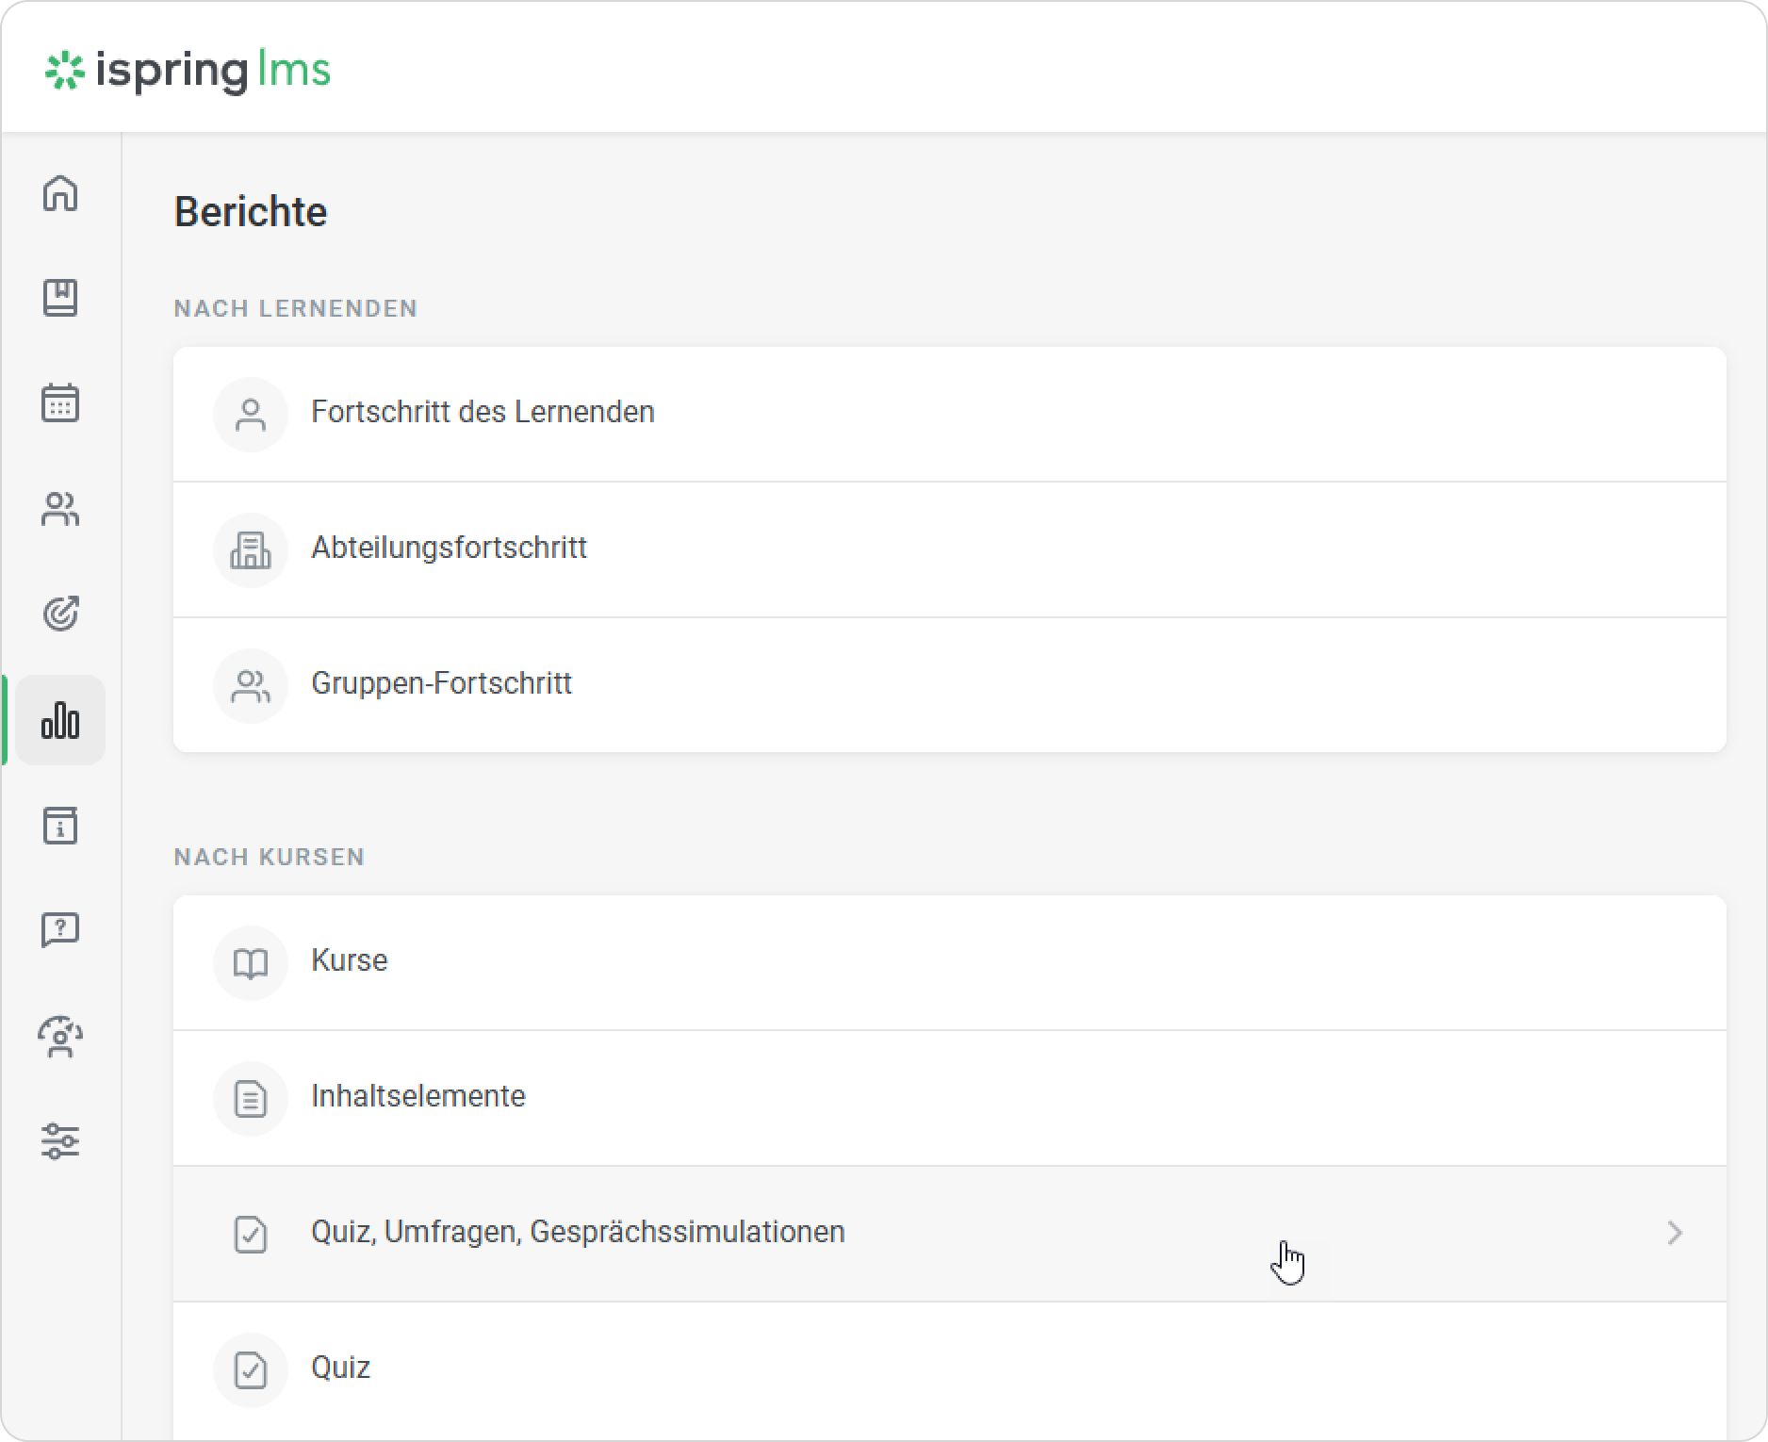Click the checkmark icon beside Quiz
The height and width of the screenshot is (1442, 1768).
(251, 1369)
